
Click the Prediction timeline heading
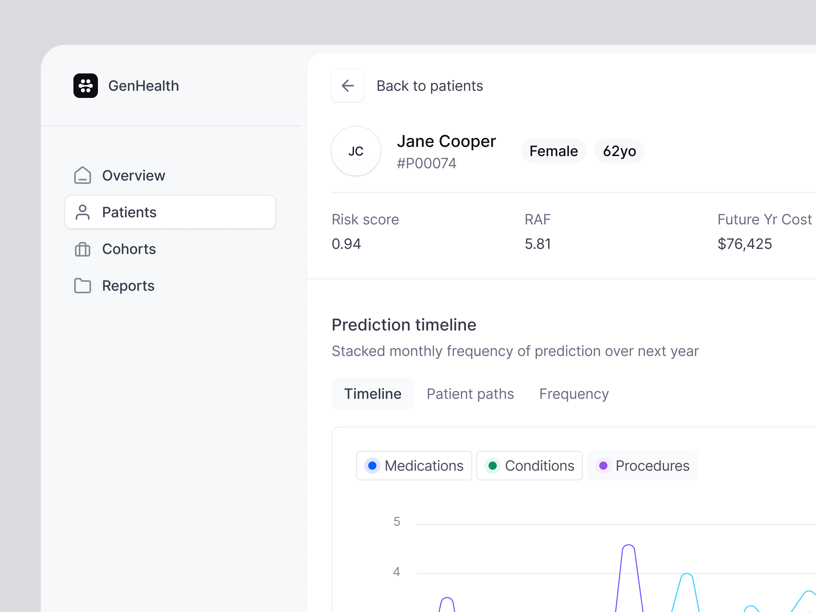(404, 325)
